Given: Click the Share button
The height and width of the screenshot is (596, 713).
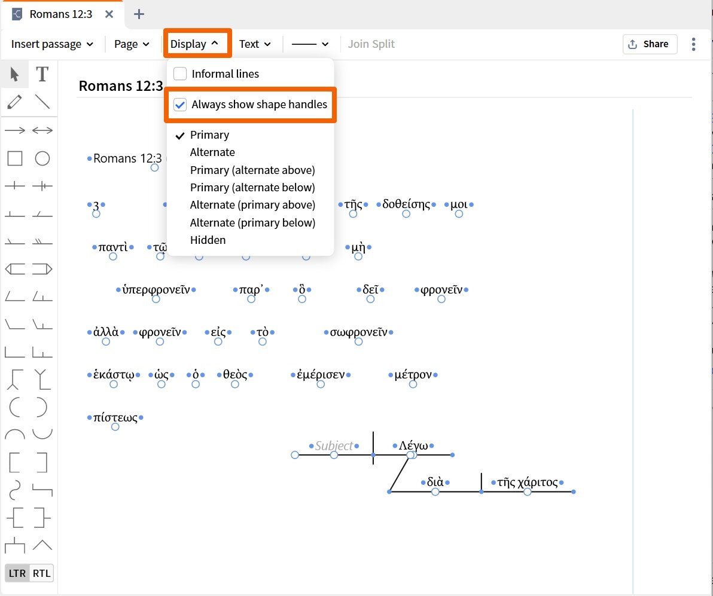Looking at the screenshot, I should pyautogui.click(x=650, y=44).
